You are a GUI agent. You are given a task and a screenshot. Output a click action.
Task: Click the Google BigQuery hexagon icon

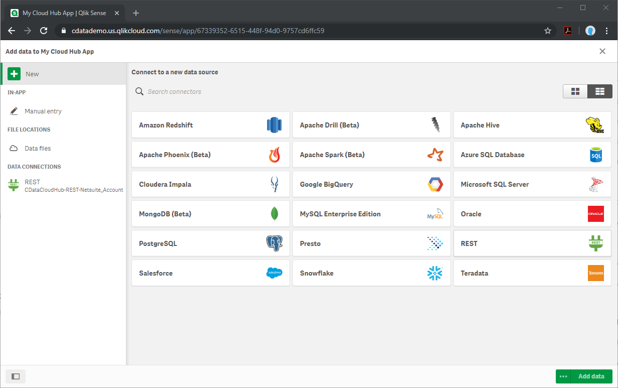click(x=435, y=184)
